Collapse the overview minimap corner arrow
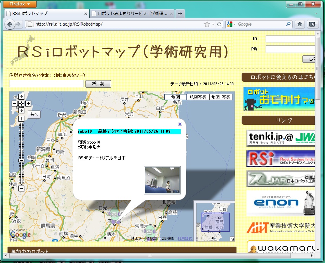The height and width of the screenshot is (263, 325). pyautogui.click(x=232, y=239)
